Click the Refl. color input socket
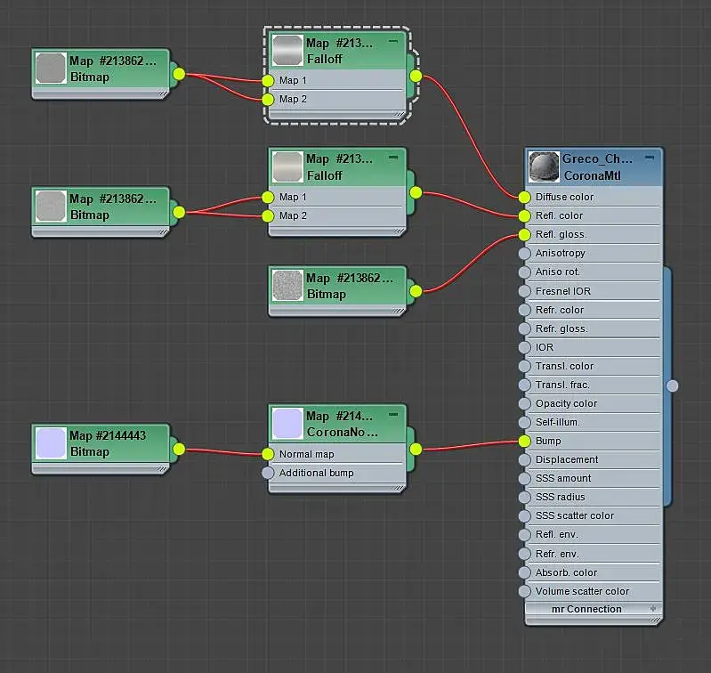Image resolution: width=711 pixels, height=673 pixels. (525, 215)
